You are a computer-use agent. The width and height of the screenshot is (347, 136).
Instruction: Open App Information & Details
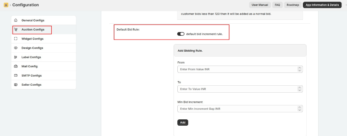(322, 5)
